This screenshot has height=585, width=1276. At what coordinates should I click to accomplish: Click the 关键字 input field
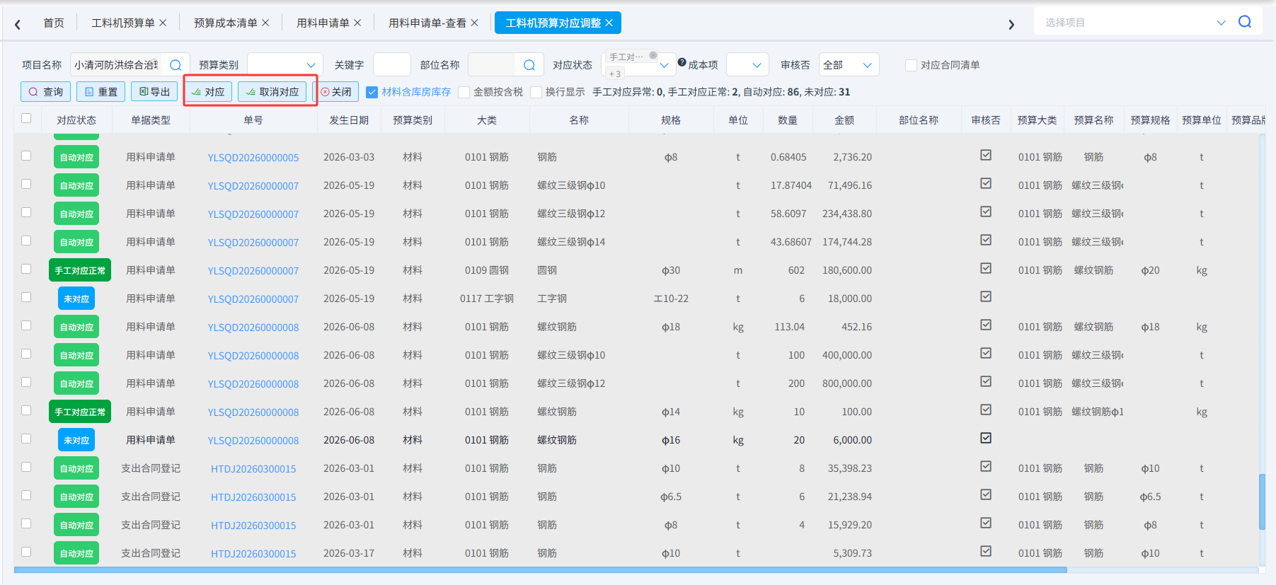click(x=391, y=65)
